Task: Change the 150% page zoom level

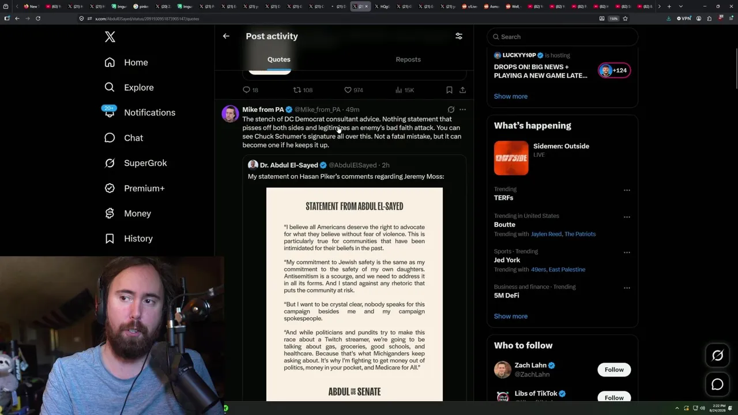Action: pyautogui.click(x=613, y=18)
